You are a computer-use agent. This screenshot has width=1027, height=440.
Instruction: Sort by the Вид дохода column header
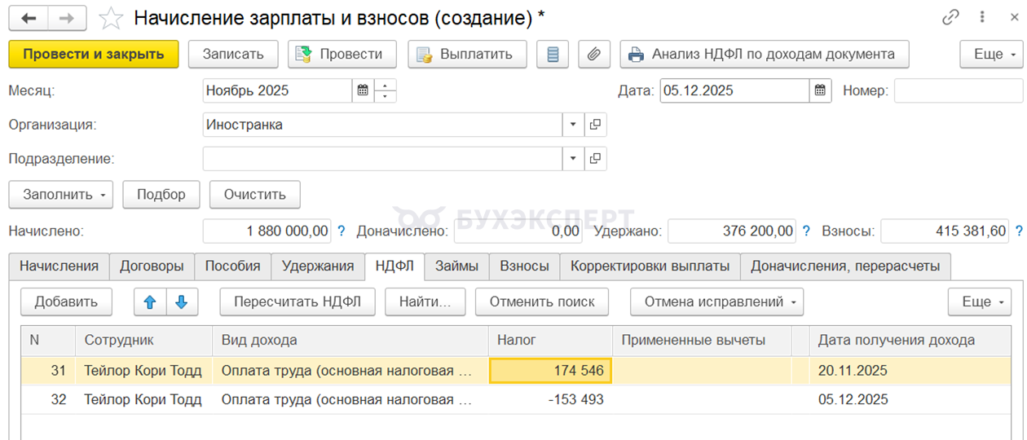point(350,341)
